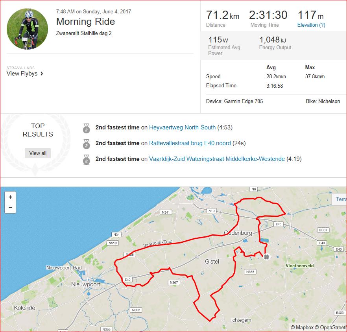Click the checkered finish flag marker on map
The width and height of the screenshot is (347, 332).
tap(266, 257)
